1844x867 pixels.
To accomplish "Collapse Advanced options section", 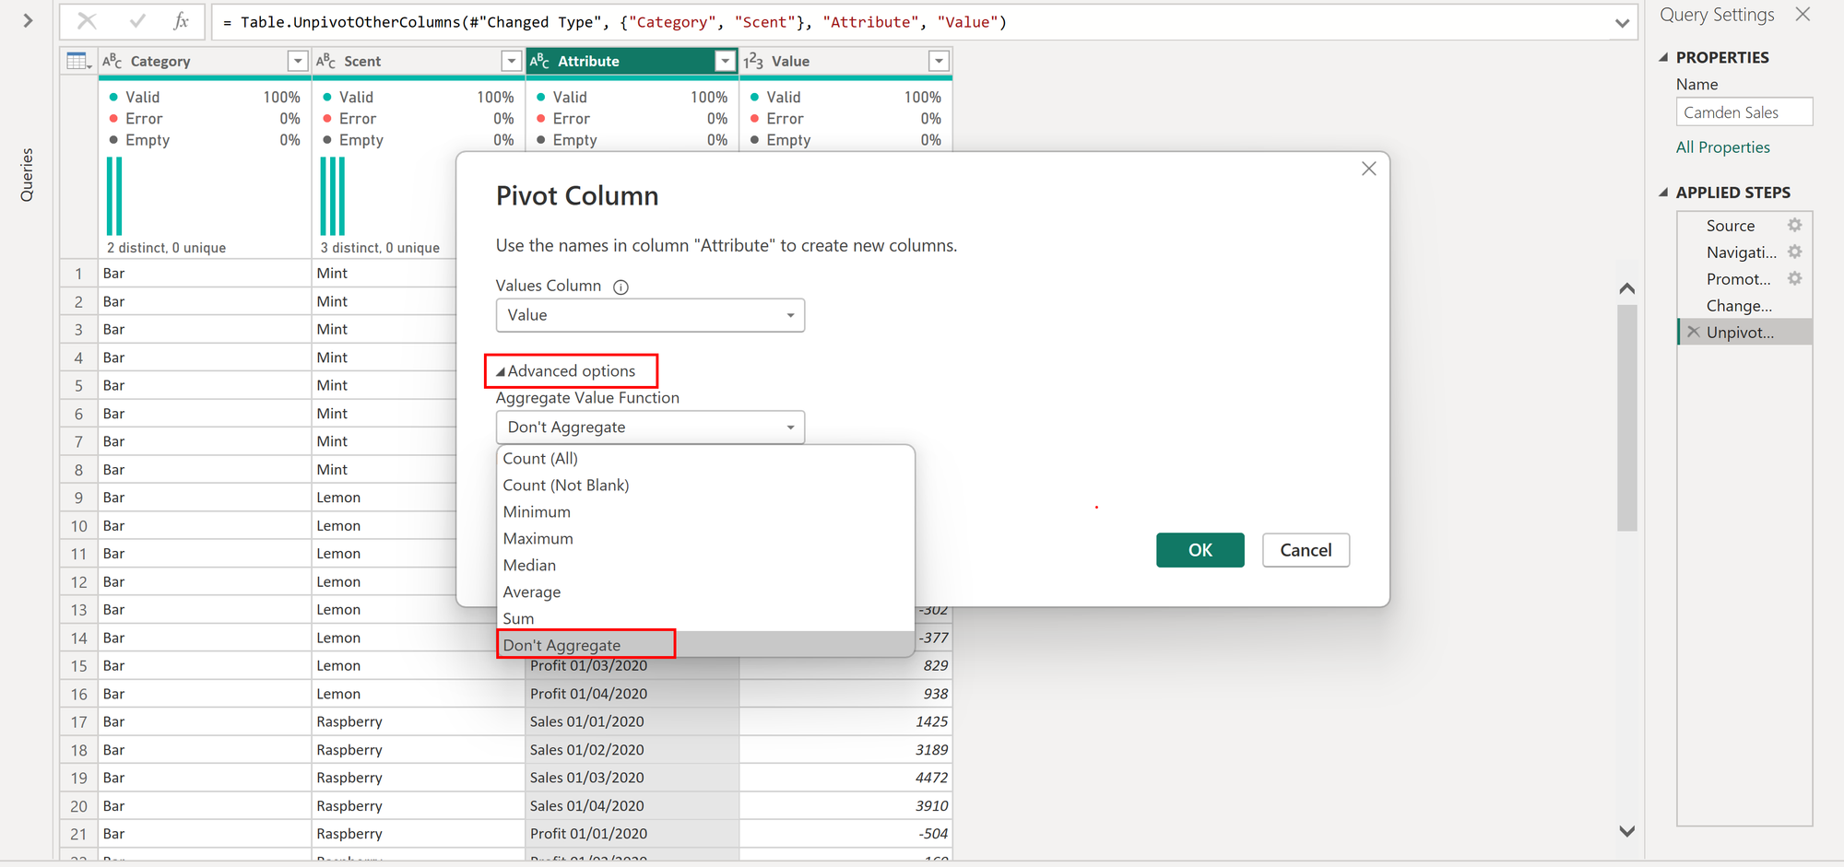I will (x=566, y=371).
